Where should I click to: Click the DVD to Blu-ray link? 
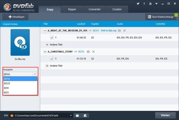click(x=109, y=30)
